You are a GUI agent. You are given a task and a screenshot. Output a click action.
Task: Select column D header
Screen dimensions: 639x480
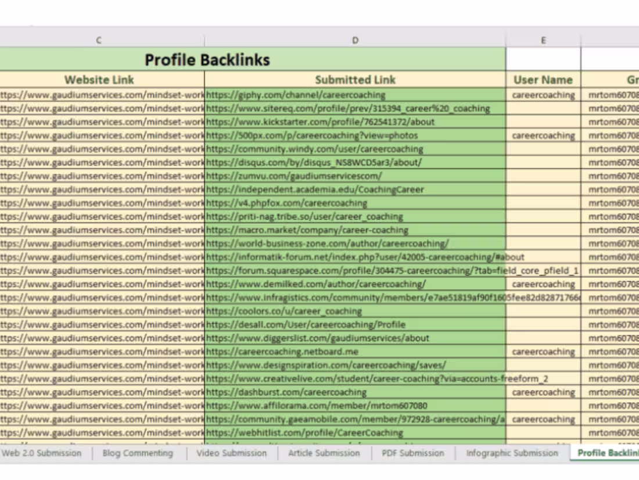click(355, 40)
